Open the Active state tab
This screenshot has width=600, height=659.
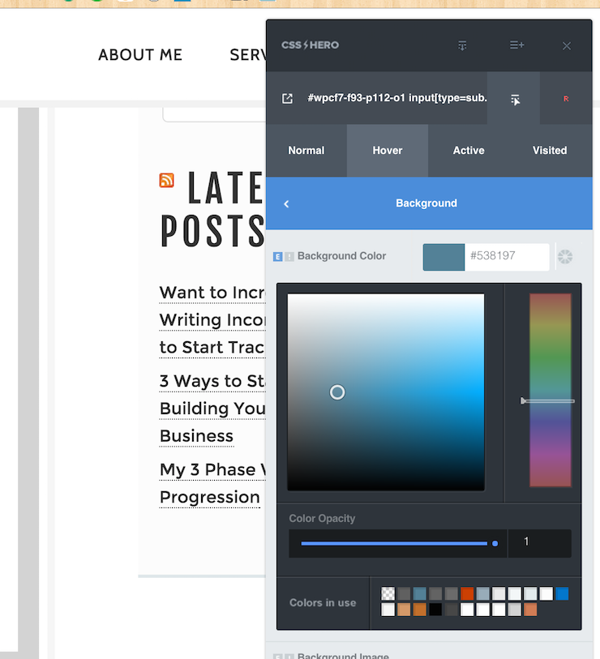coord(469,151)
